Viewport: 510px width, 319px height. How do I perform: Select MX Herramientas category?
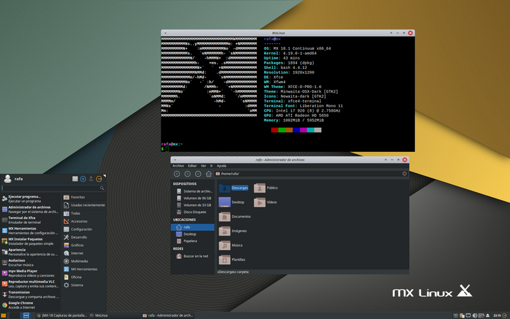[x=84, y=269]
